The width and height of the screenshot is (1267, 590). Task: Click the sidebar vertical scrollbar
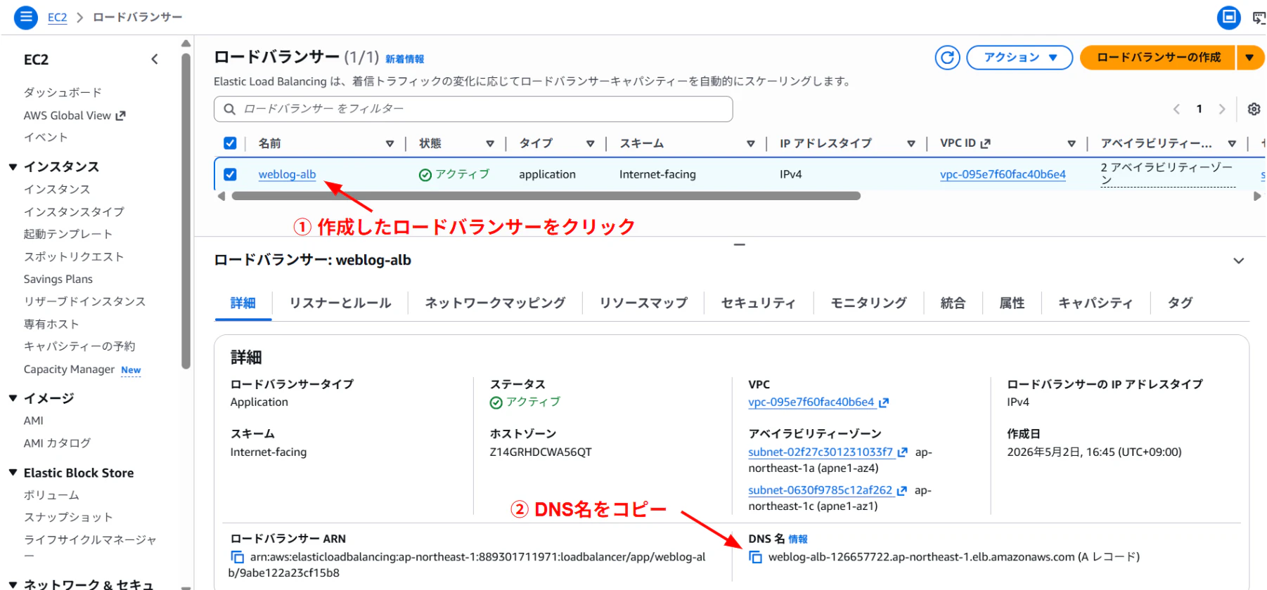click(186, 211)
